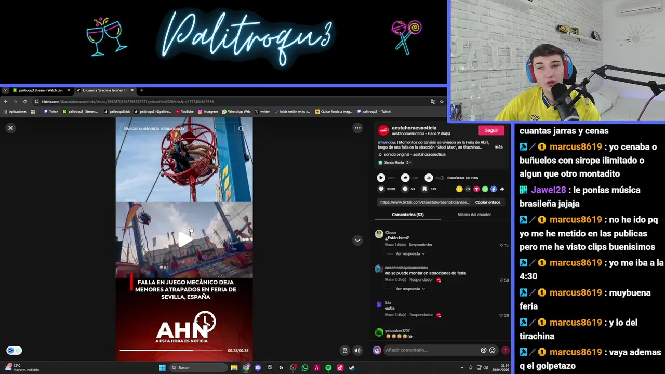Go back in browser history

click(6, 102)
